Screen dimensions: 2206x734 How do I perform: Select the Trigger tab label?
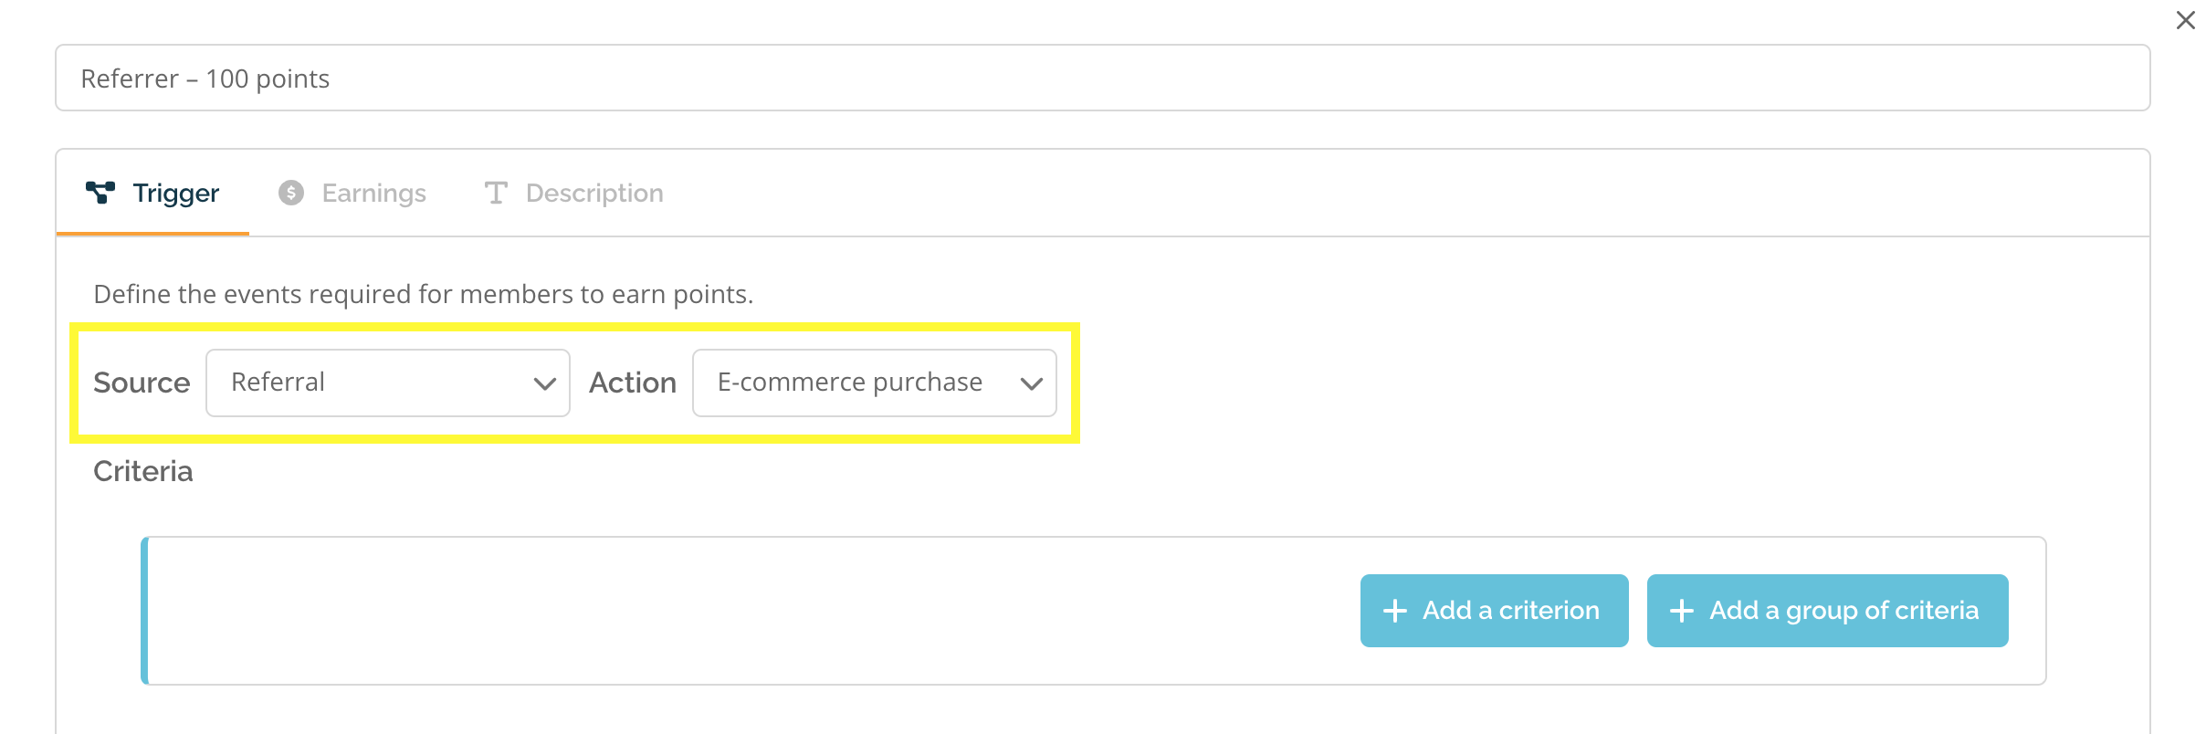point(176,193)
